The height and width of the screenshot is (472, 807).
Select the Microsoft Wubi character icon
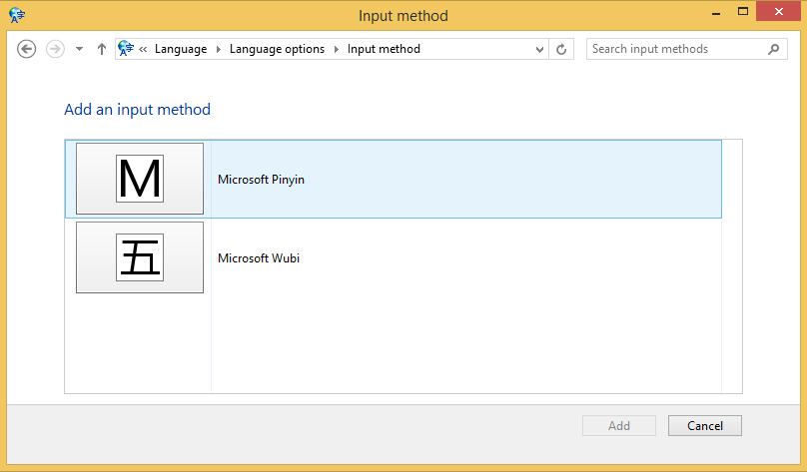tap(140, 257)
